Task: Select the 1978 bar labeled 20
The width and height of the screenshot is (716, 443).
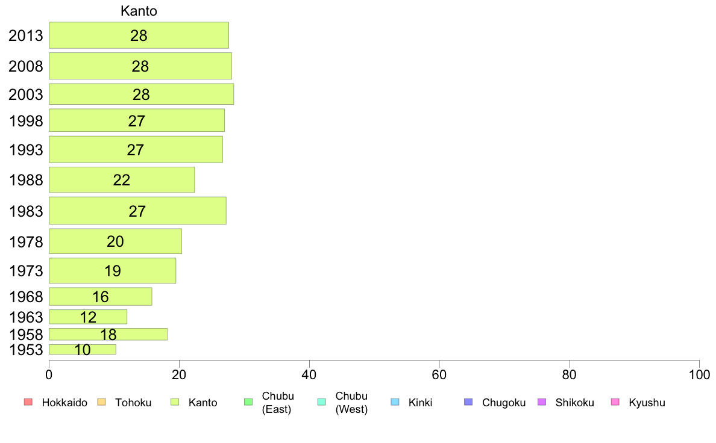Action: click(115, 241)
